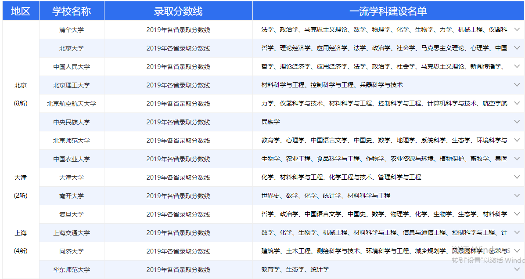525x279 pixels.
Task: Click the subject text 系统科学
Action: [433, 140]
